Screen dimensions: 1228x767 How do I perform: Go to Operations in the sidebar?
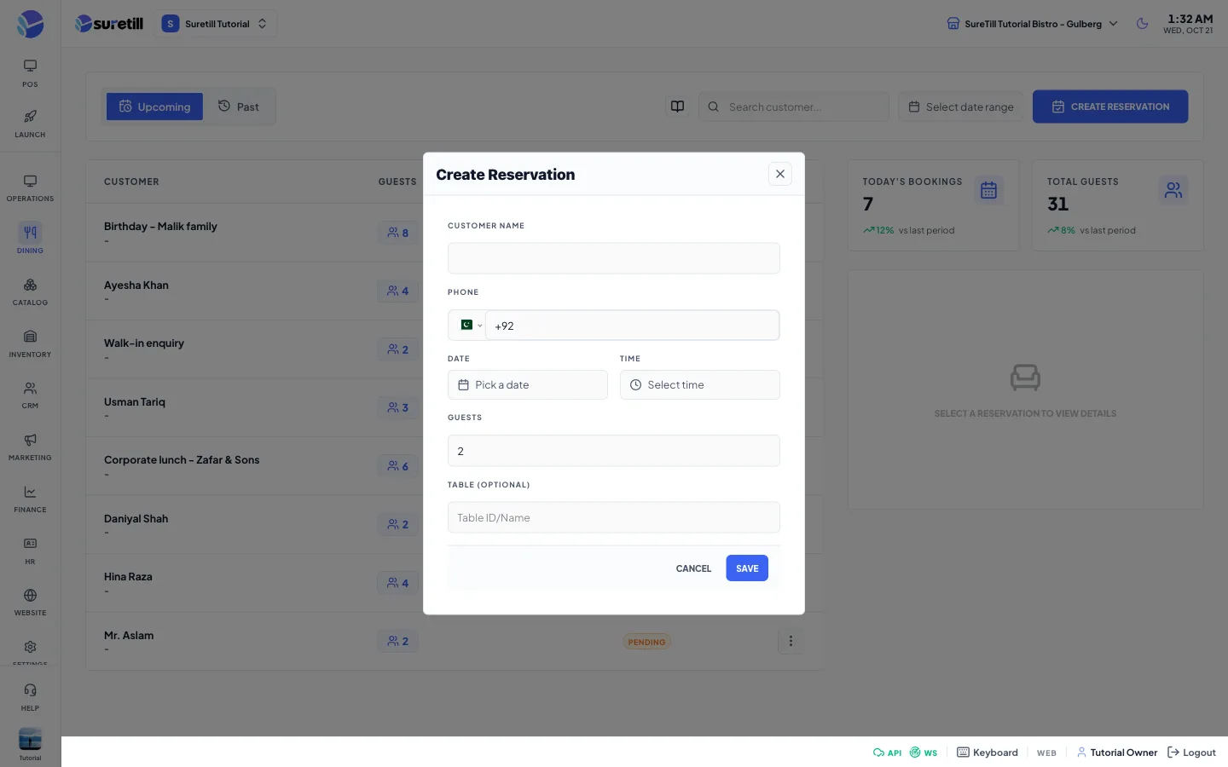tap(30, 188)
